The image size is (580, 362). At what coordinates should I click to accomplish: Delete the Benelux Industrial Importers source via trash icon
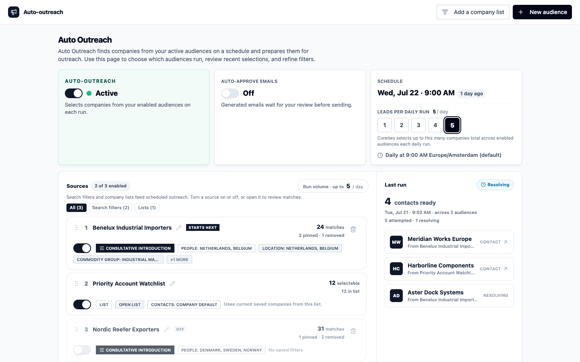tap(353, 229)
